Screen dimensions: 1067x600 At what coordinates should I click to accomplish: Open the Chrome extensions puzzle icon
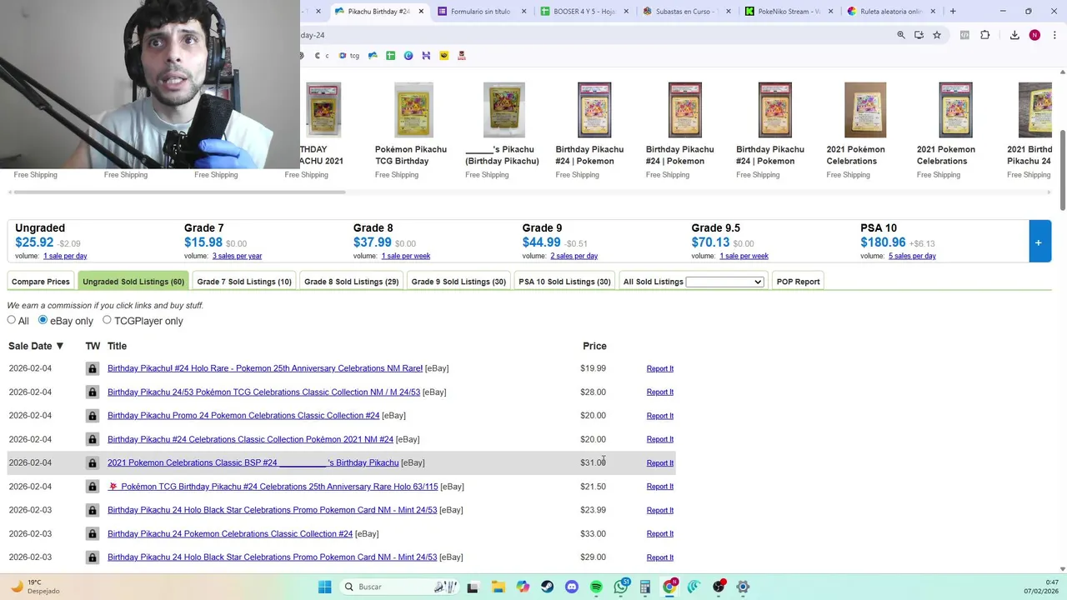point(985,35)
